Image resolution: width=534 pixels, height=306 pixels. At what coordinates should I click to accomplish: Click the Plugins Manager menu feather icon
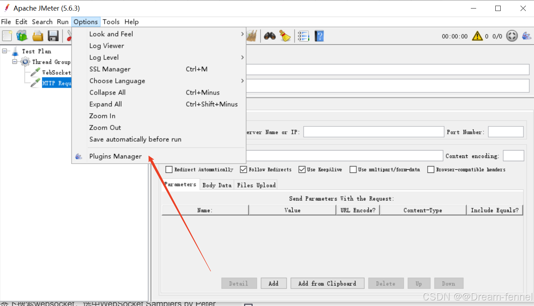click(79, 156)
